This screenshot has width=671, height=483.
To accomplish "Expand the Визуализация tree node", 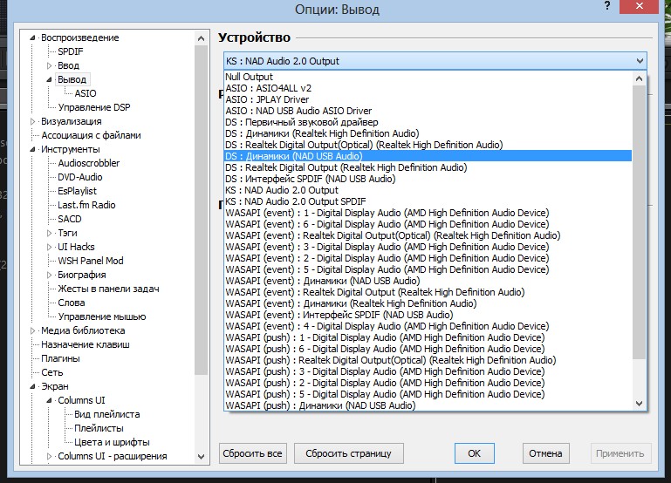I will [32, 121].
